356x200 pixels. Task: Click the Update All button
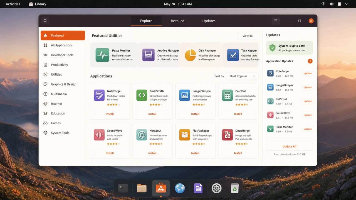click(290, 146)
